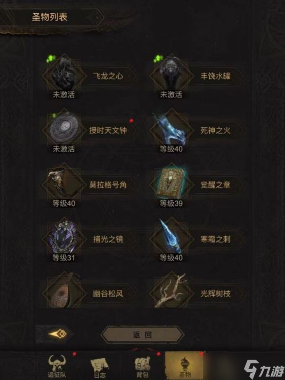Click the 授时天文钟 name label
Viewport: 285px width, 380px height.
pyautogui.click(x=108, y=130)
